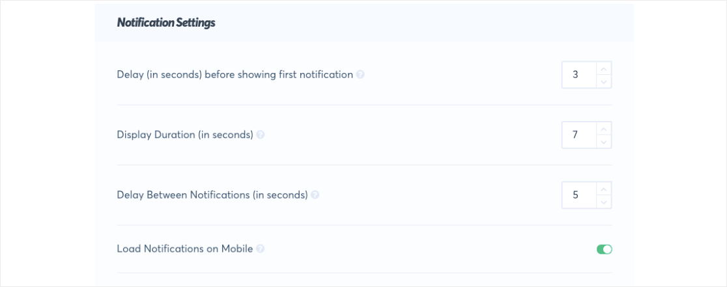Decrease the Display Duration value
The width and height of the screenshot is (727, 287).
pyautogui.click(x=604, y=141)
